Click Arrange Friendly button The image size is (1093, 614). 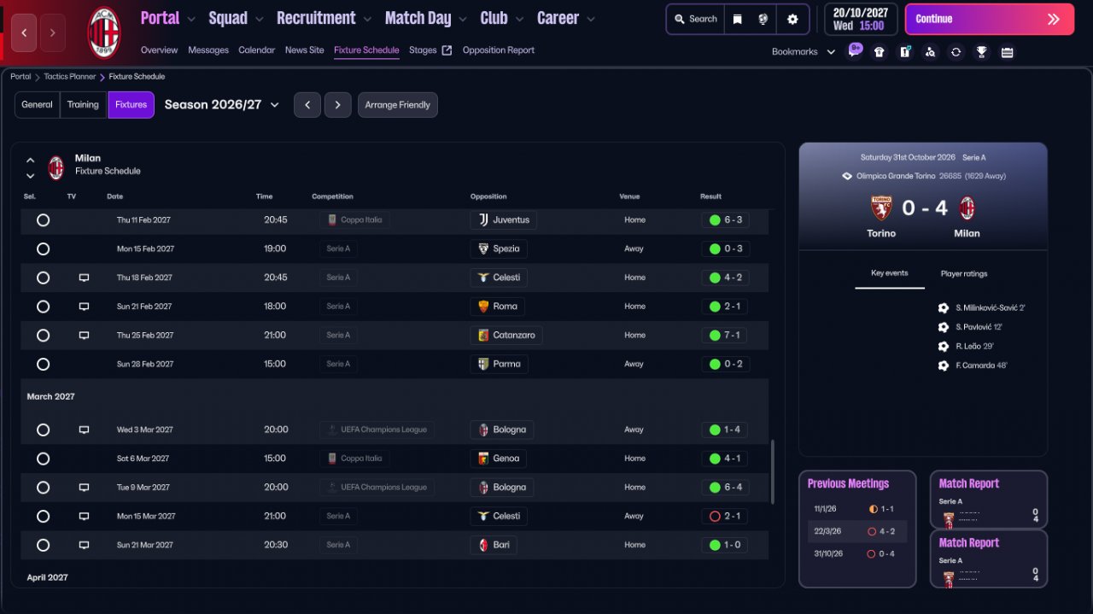[398, 105]
